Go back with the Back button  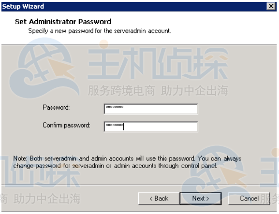pyautogui.click(x=159, y=199)
